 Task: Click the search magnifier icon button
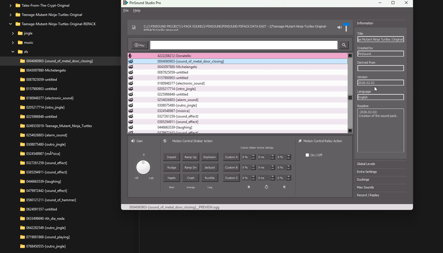344,45
